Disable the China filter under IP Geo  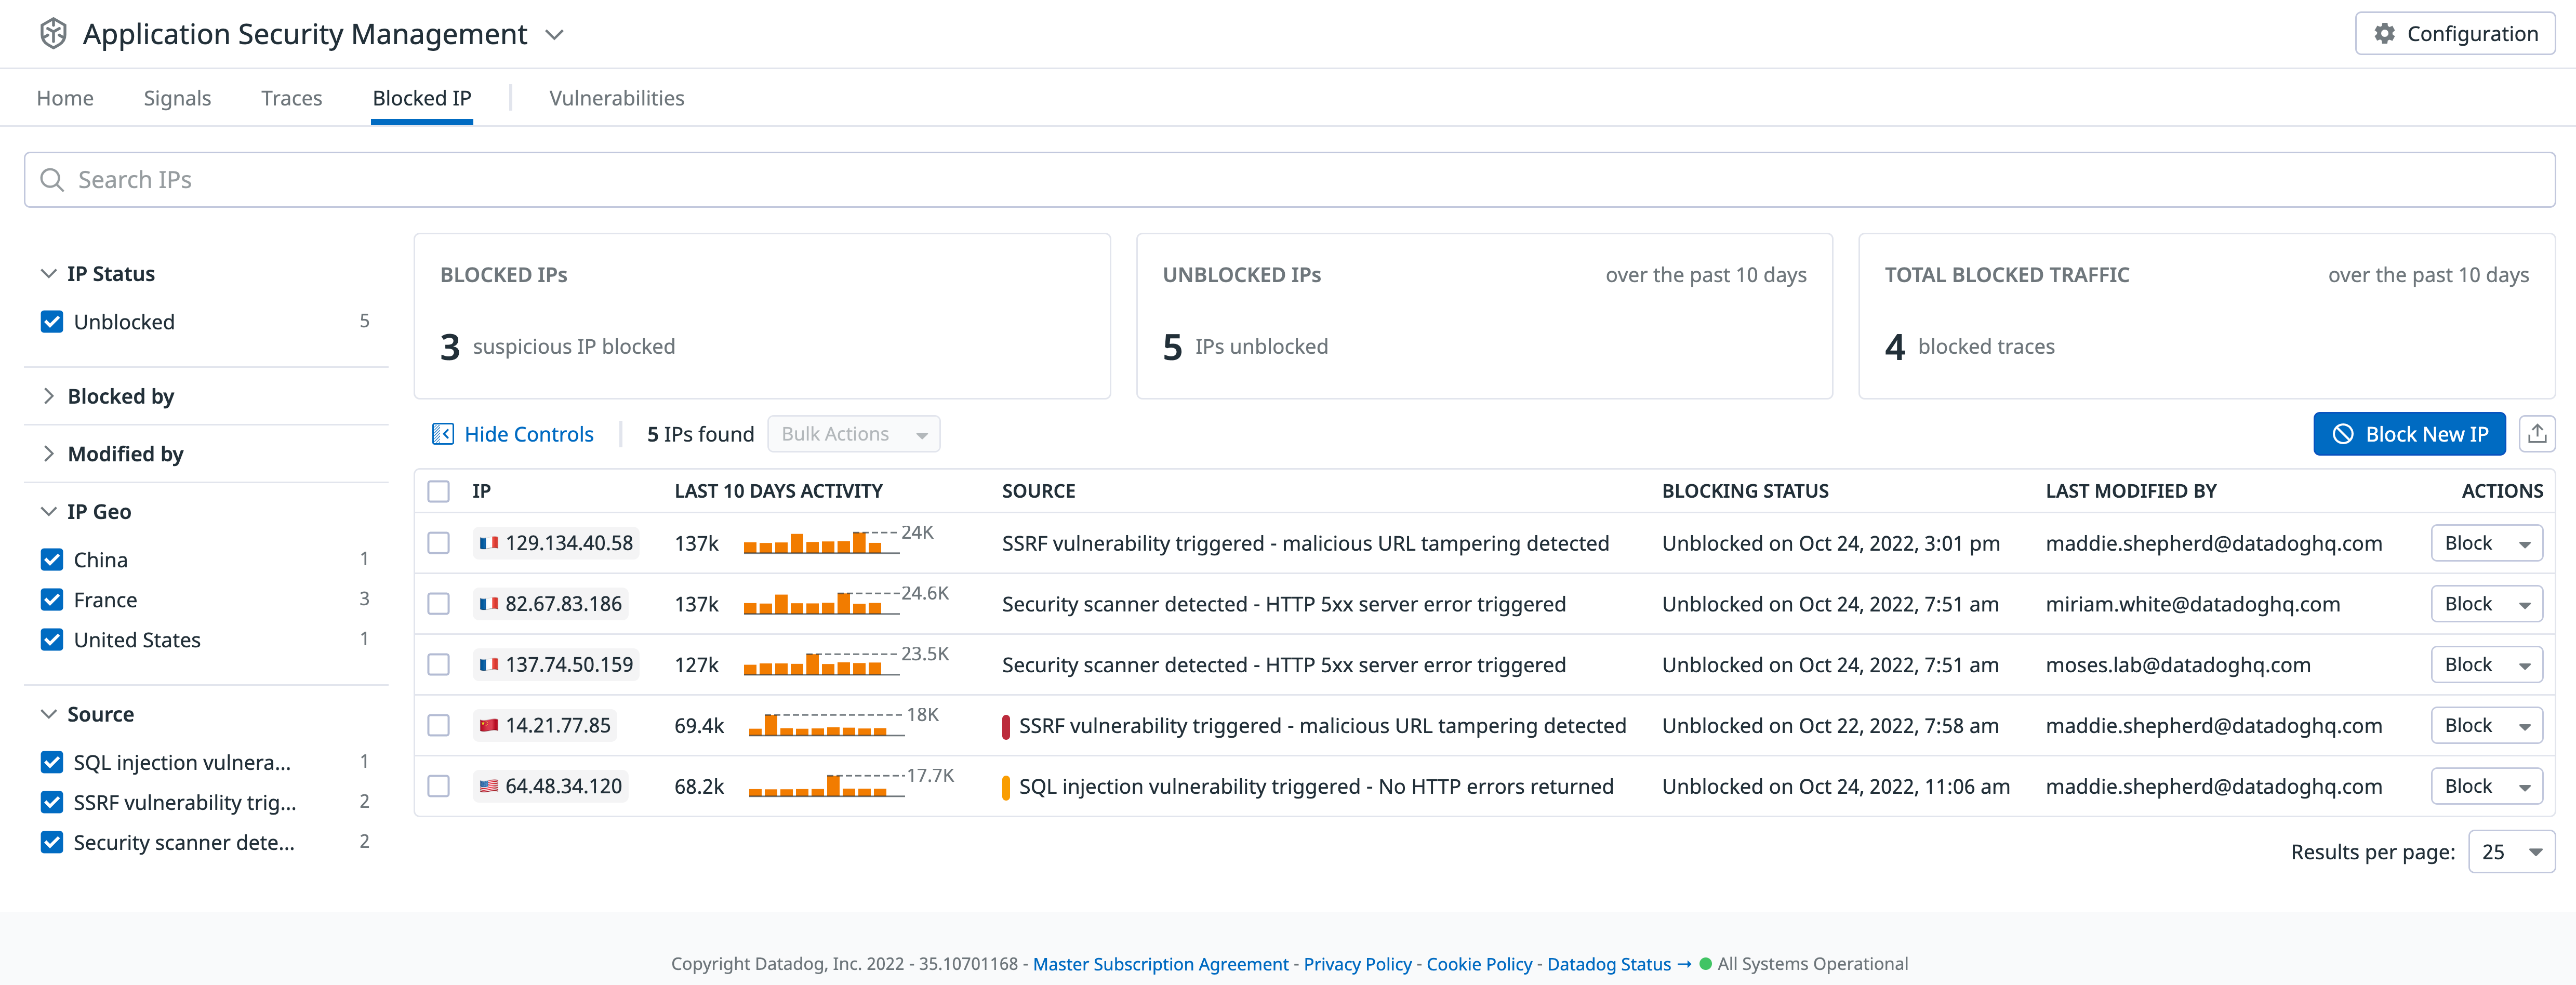coord(52,559)
